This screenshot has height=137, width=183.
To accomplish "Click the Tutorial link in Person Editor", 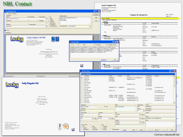I will (124, 130).
